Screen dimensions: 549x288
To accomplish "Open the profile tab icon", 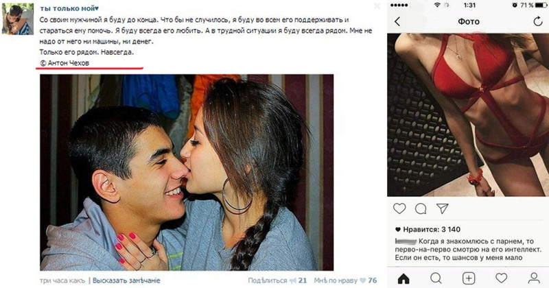I will 534,278.
